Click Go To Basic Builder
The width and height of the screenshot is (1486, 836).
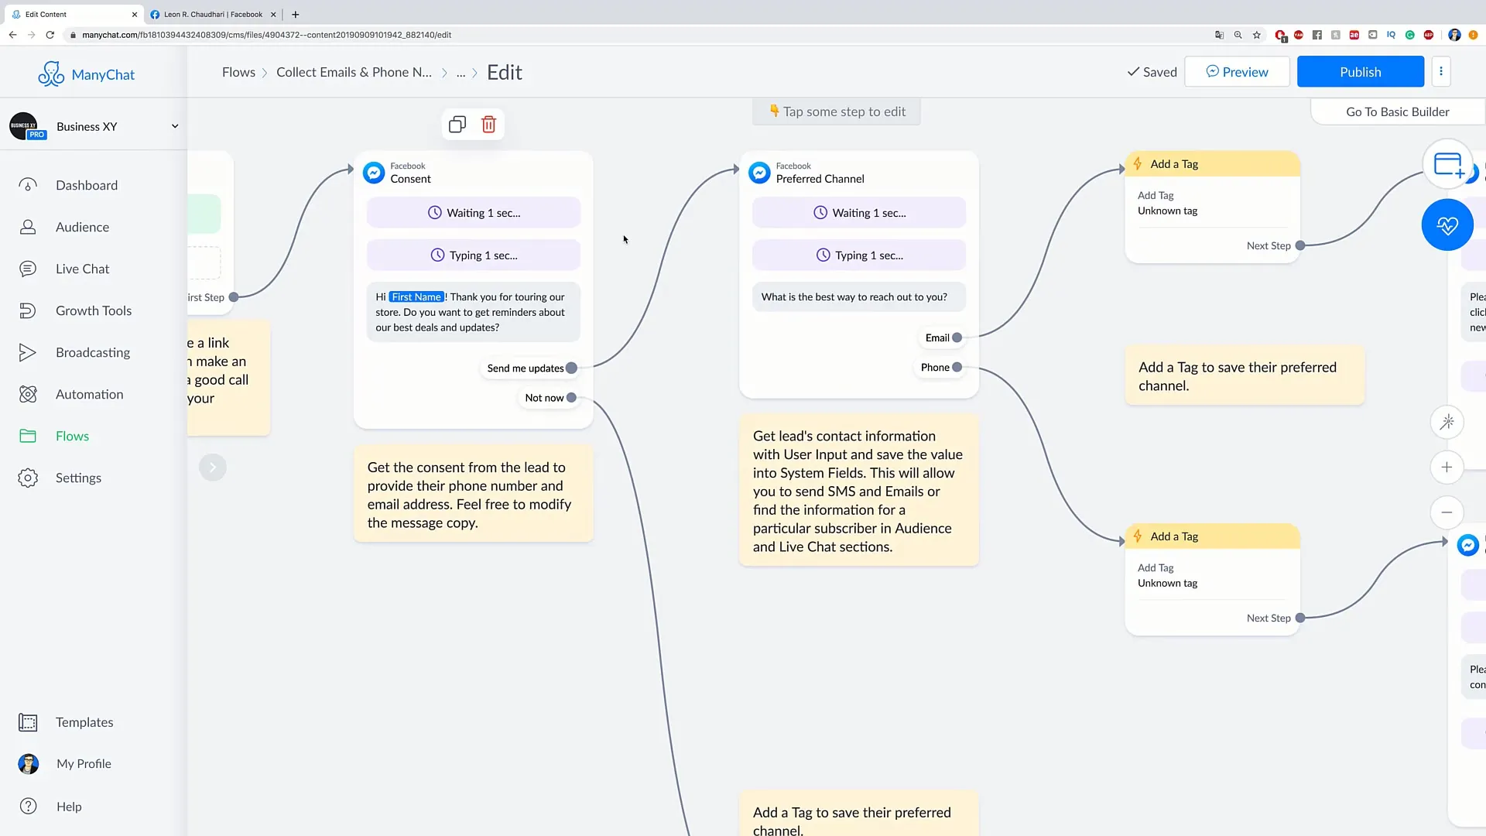coord(1397,111)
